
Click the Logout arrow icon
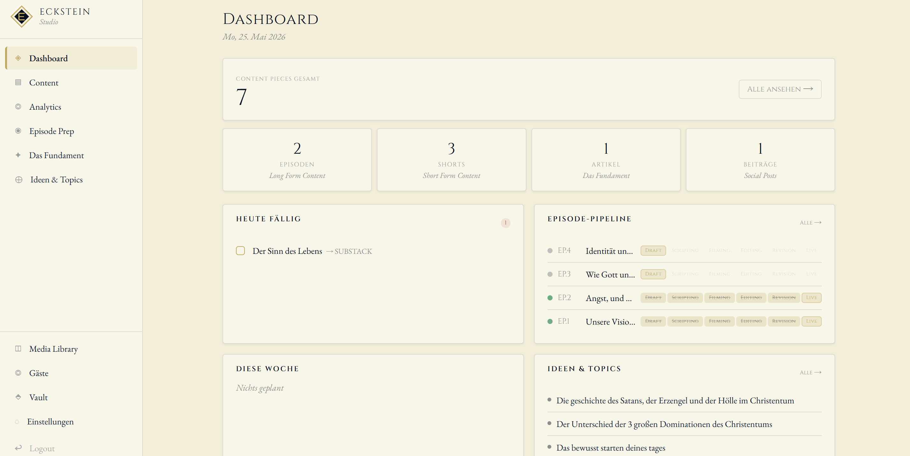pyautogui.click(x=18, y=447)
